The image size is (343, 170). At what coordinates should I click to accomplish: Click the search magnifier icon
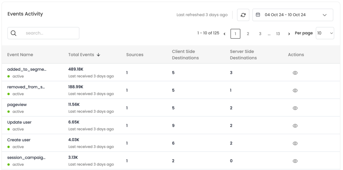point(13,33)
